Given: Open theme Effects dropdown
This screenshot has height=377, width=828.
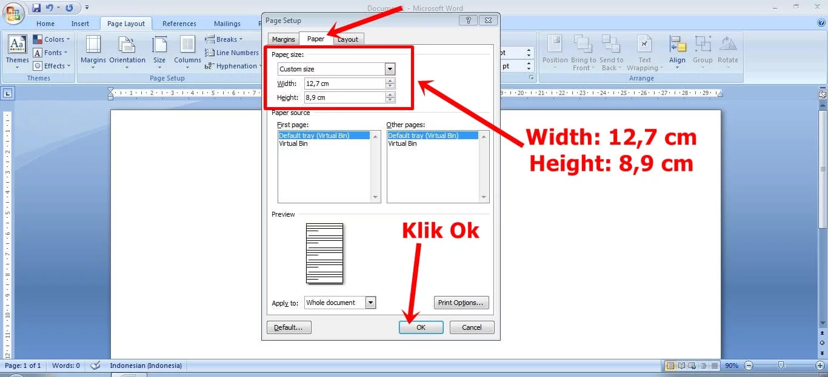Looking at the screenshot, I should pyautogui.click(x=52, y=66).
